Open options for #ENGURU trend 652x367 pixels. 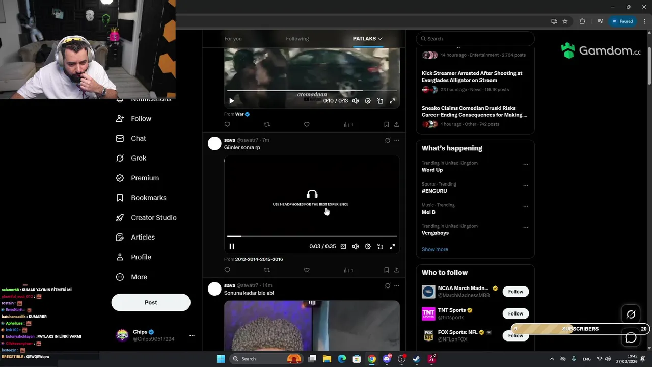pyautogui.click(x=526, y=186)
